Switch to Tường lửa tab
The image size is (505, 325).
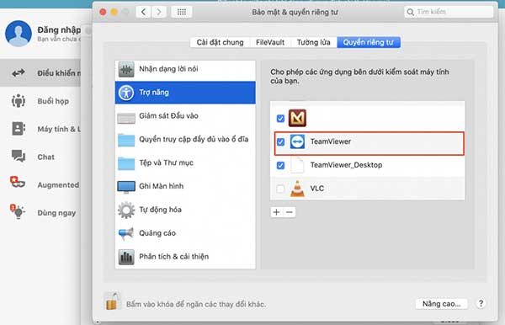tap(313, 42)
